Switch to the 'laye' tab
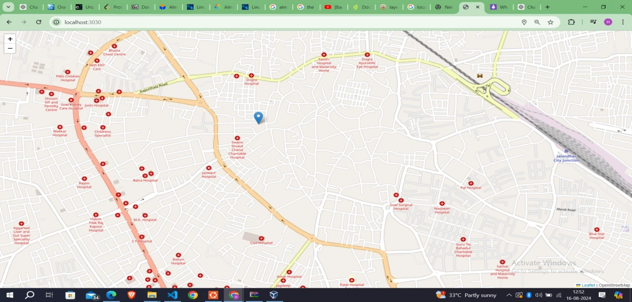Image resolution: width=632 pixels, height=302 pixels. point(389,7)
